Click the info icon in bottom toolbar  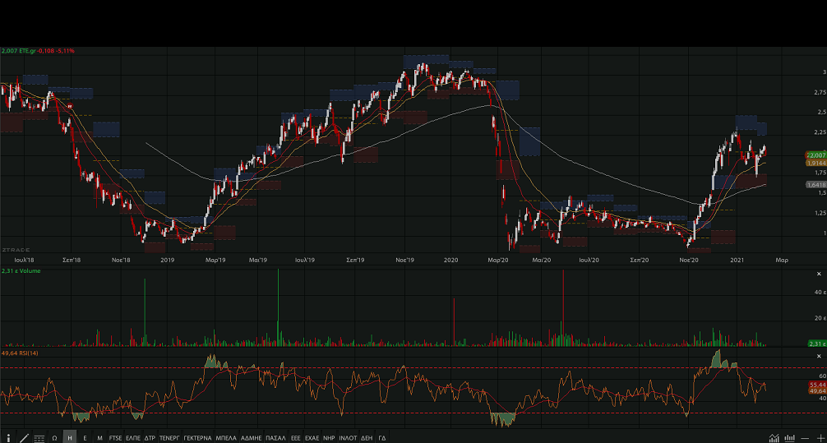point(8,437)
